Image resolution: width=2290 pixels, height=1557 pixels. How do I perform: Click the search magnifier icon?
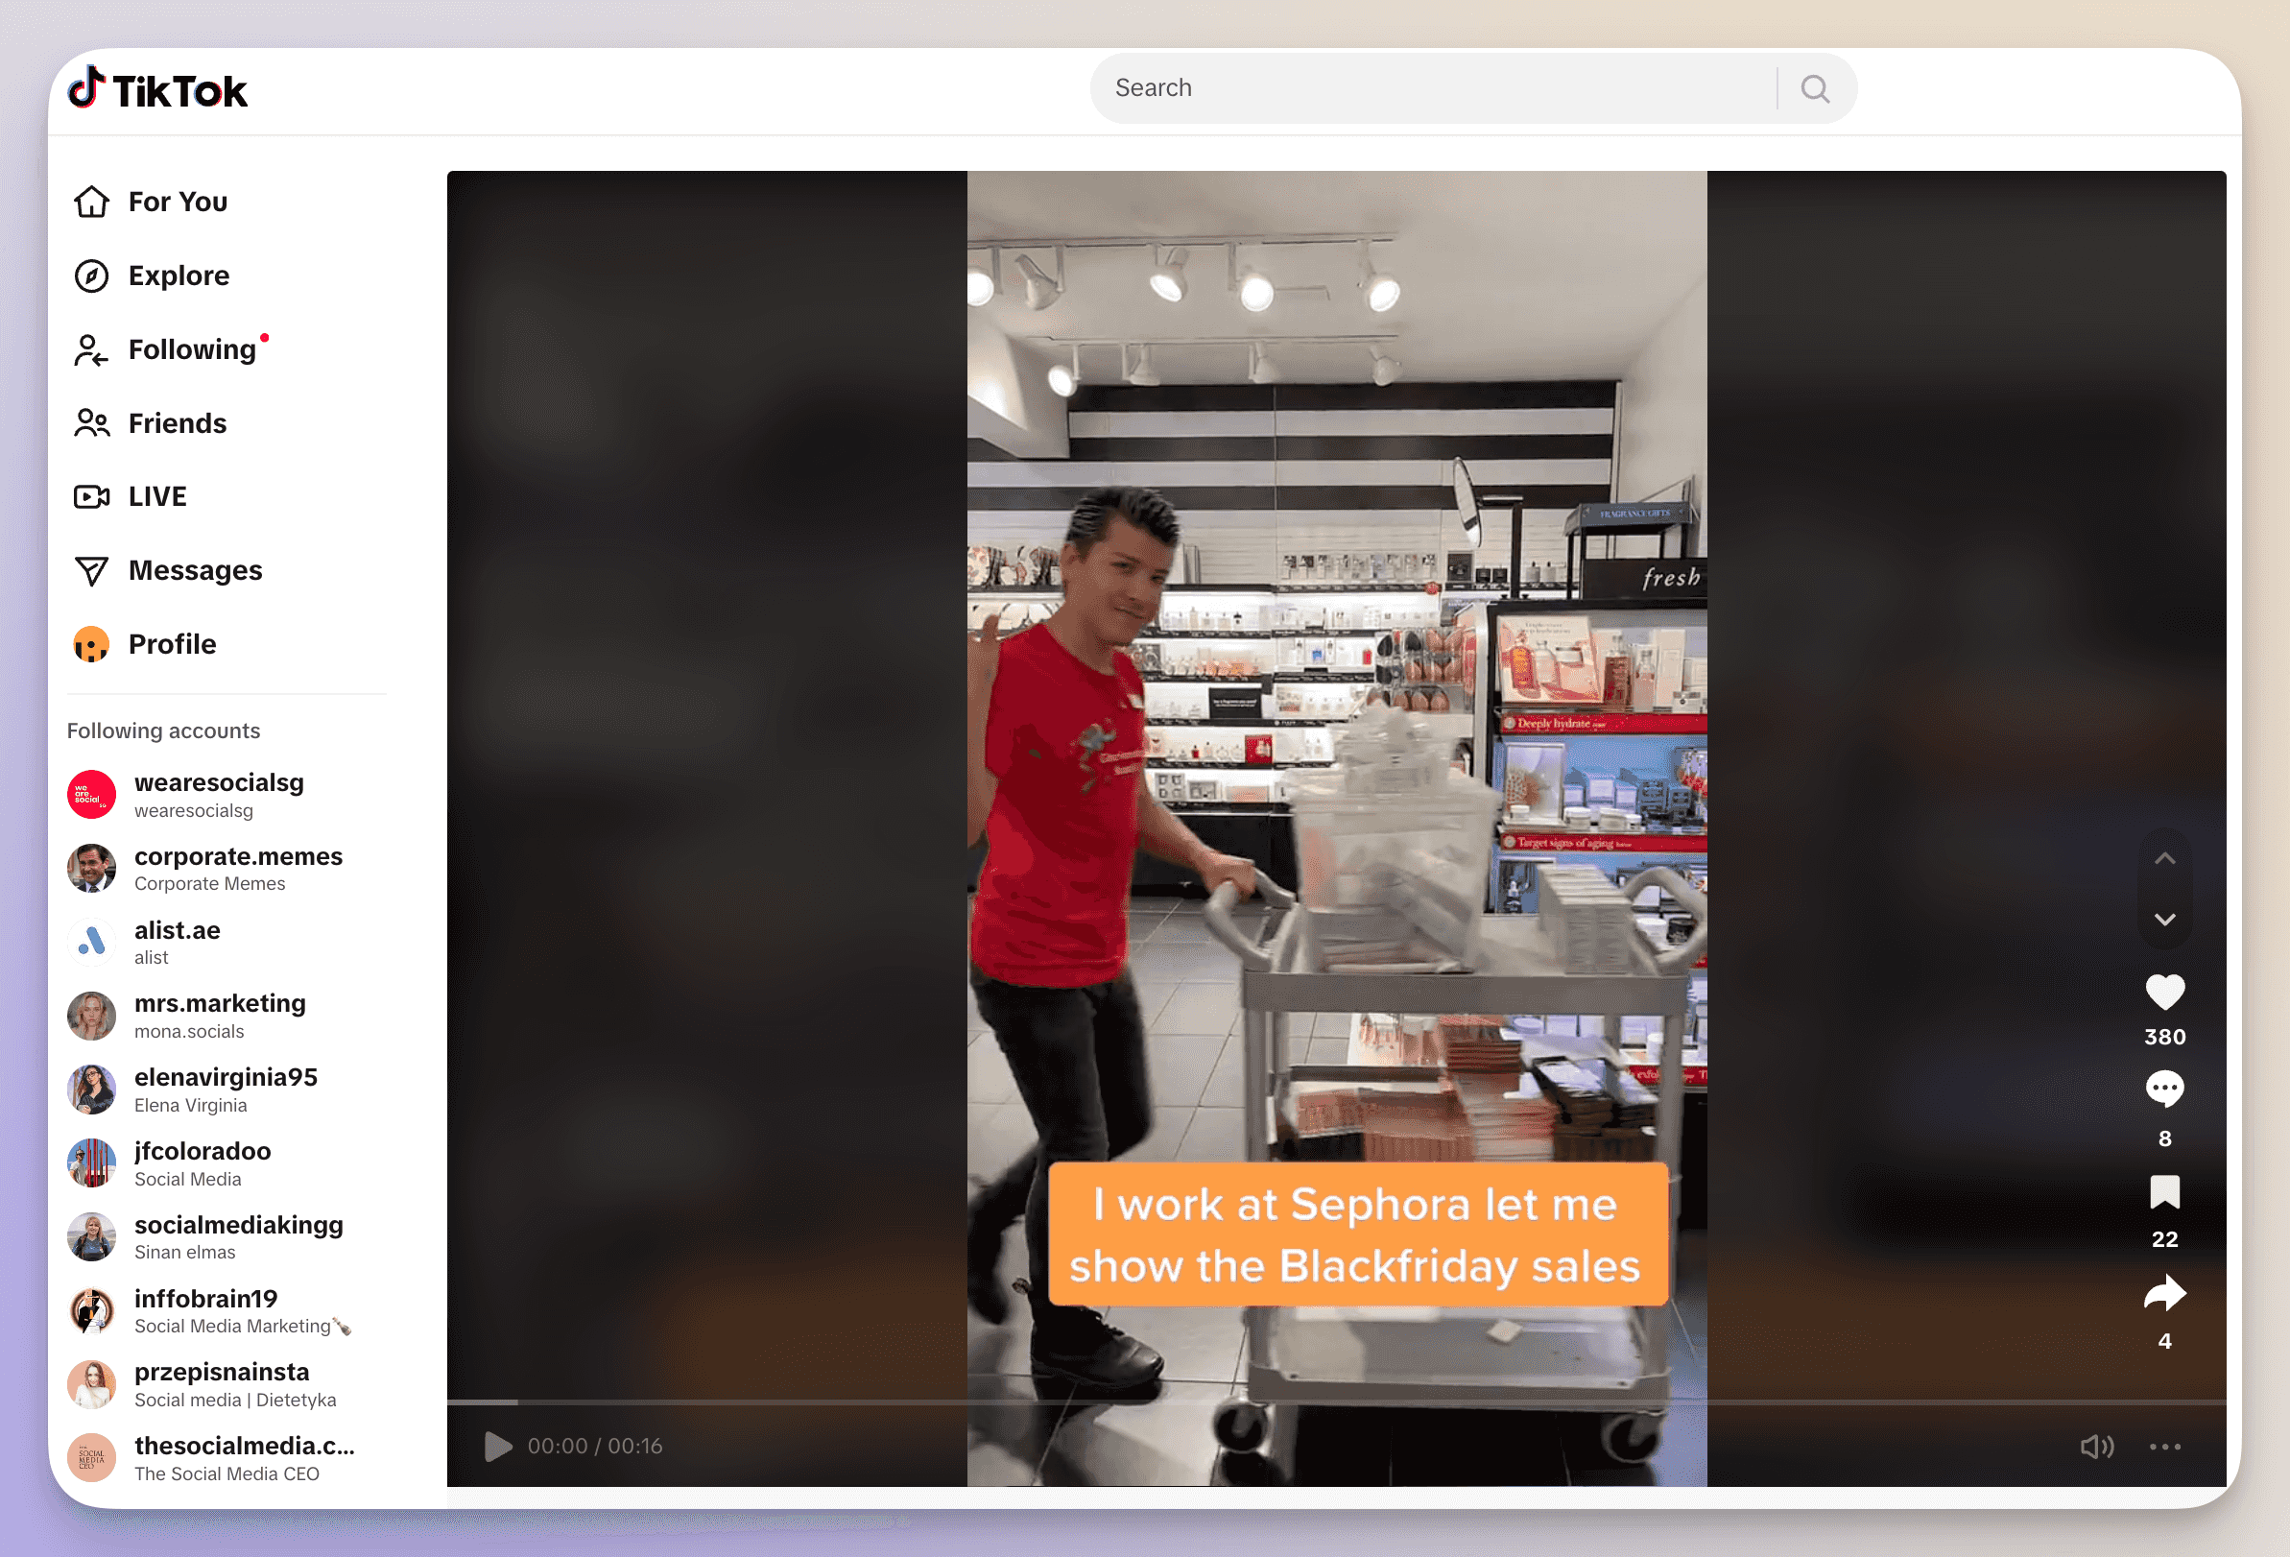pyautogui.click(x=1815, y=88)
